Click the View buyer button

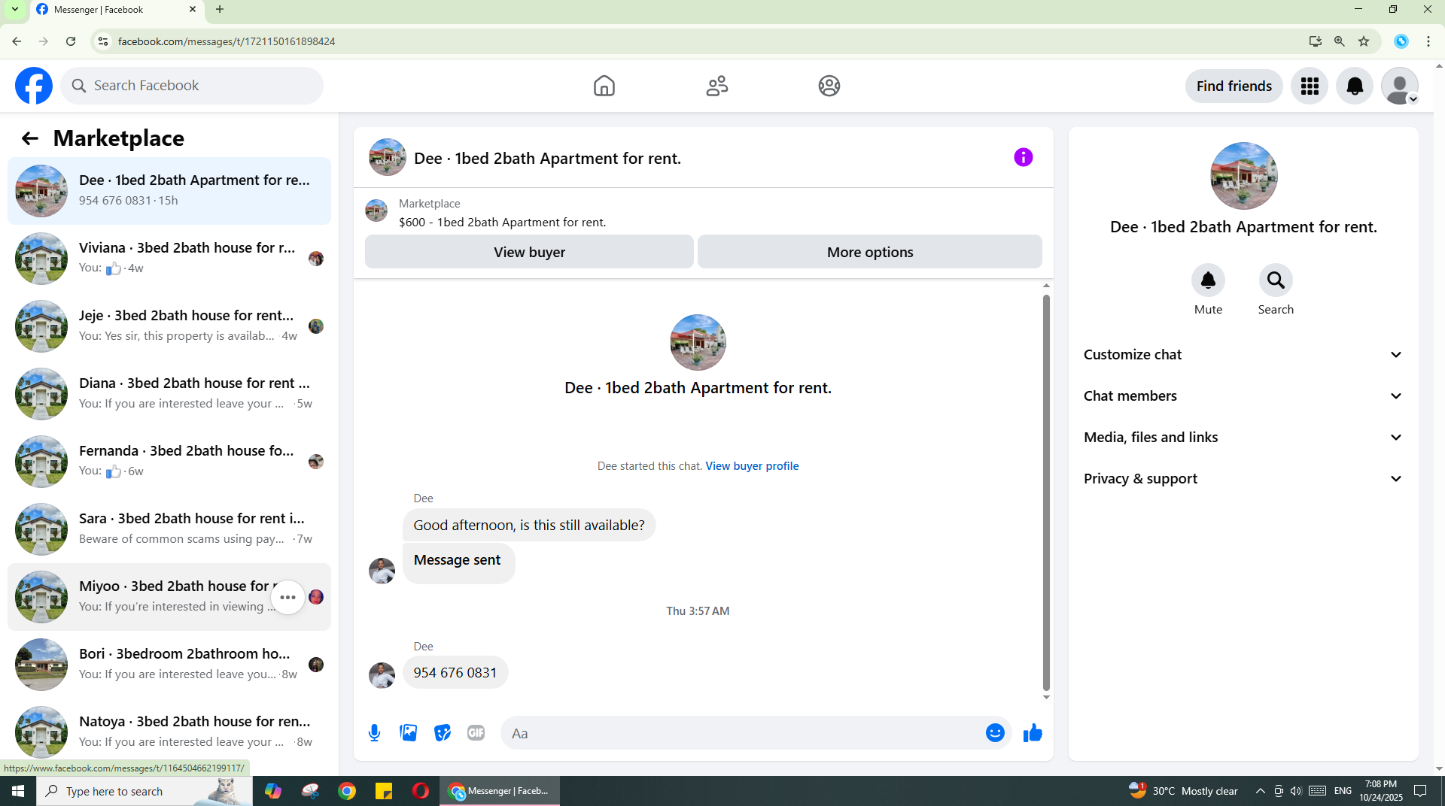529,252
